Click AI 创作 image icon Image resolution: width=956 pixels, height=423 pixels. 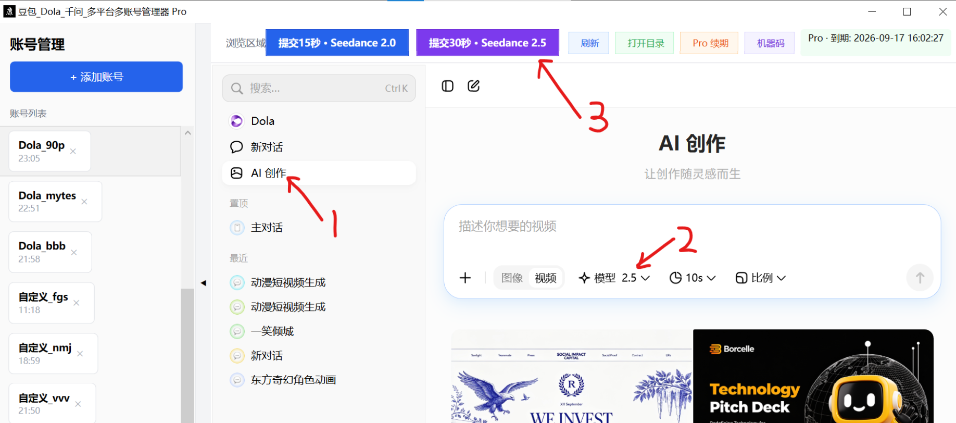(236, 173)
